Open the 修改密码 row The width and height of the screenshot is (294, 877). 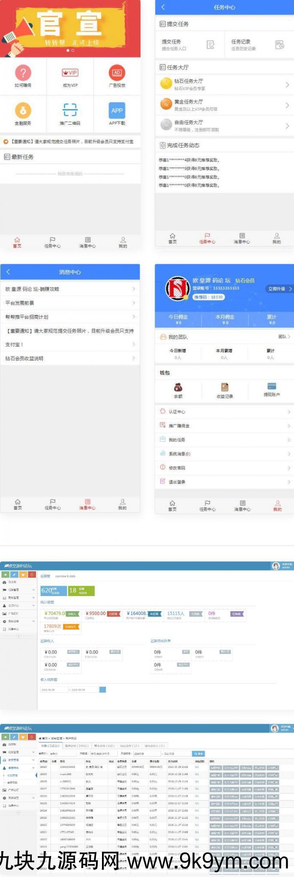224,468
